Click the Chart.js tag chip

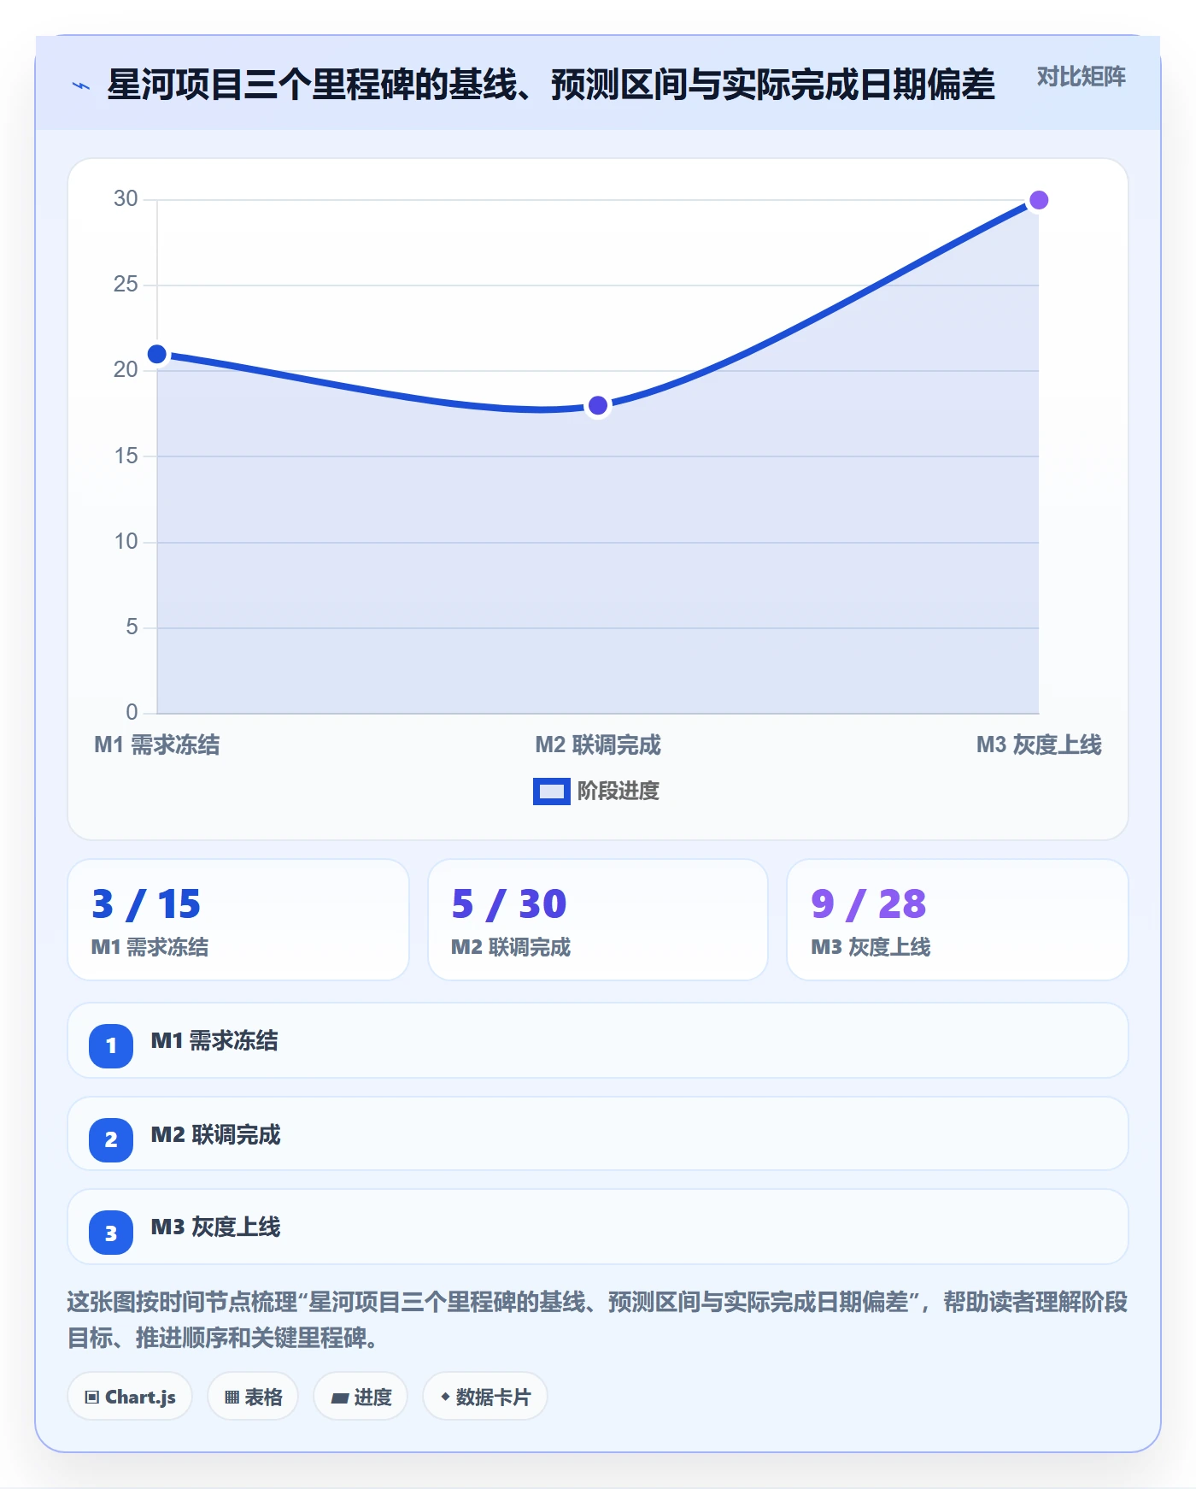tap(130, 1397)
